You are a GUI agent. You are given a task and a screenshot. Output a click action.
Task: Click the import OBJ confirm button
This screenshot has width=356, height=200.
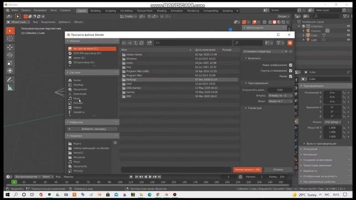point(247,170)
